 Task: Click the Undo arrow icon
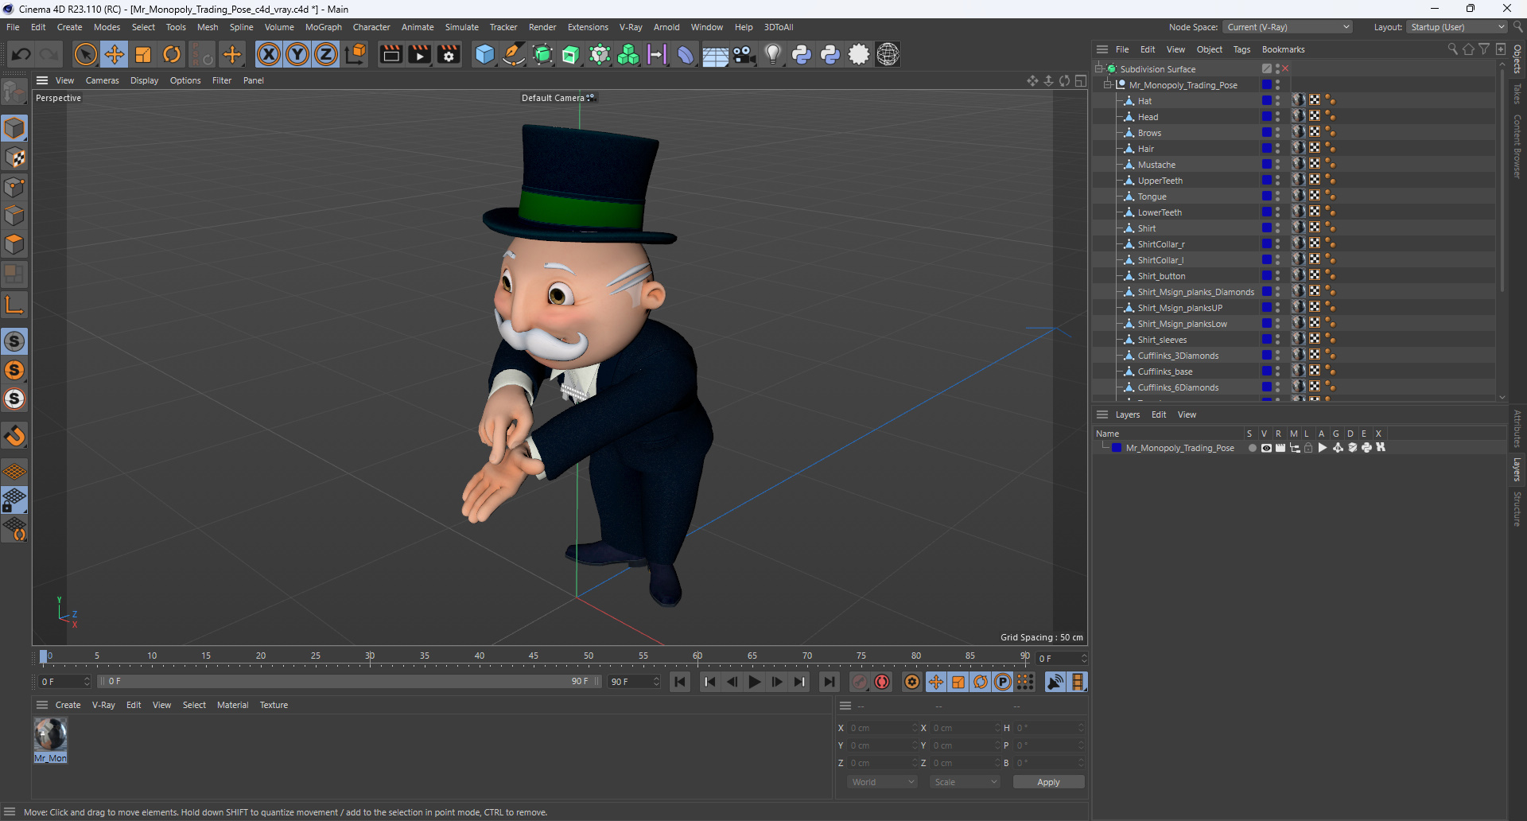click(x=21, y=54)
